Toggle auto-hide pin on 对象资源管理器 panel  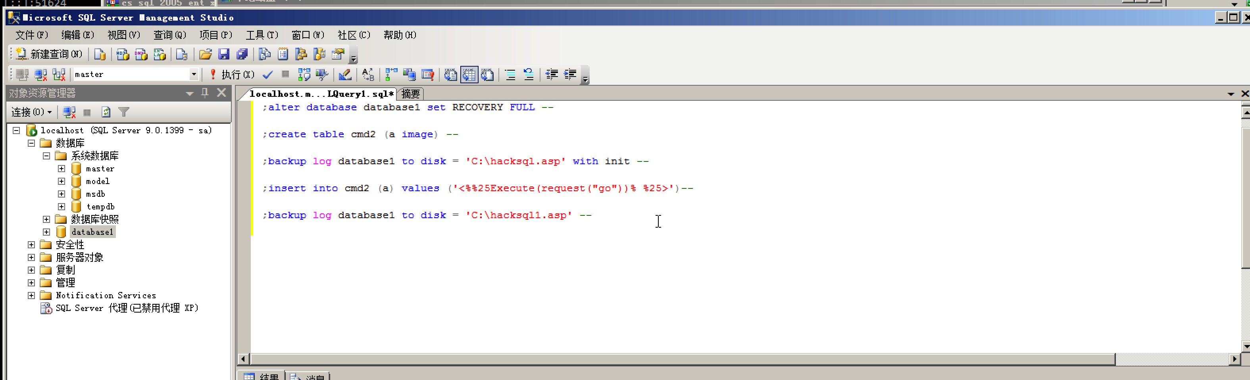(x=205, y=93)
